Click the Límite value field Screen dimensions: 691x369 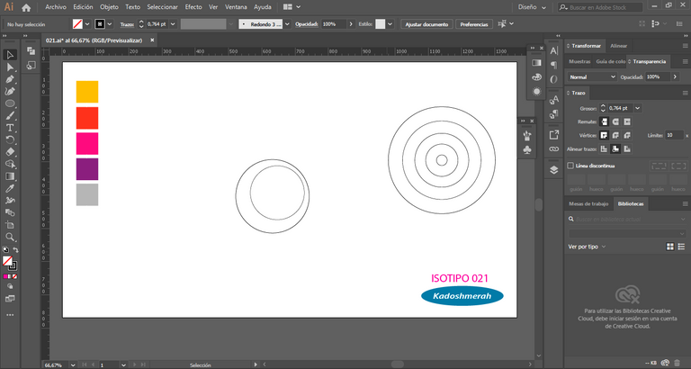(674, 135)
